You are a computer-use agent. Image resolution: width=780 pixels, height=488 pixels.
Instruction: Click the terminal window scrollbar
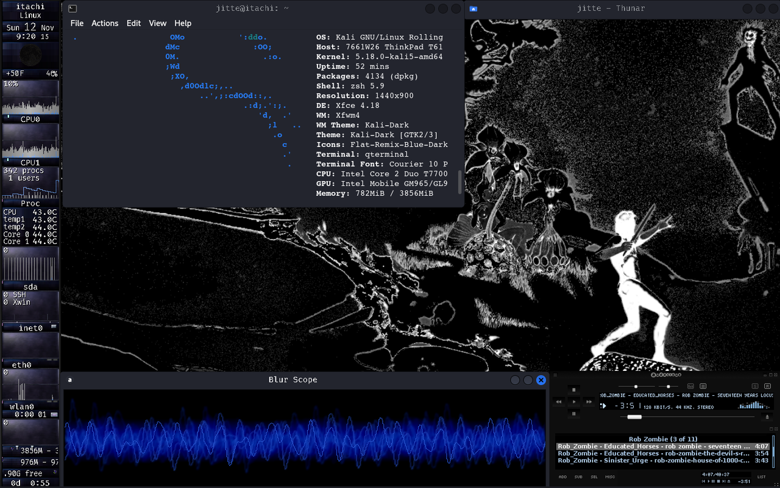(460, 183)
